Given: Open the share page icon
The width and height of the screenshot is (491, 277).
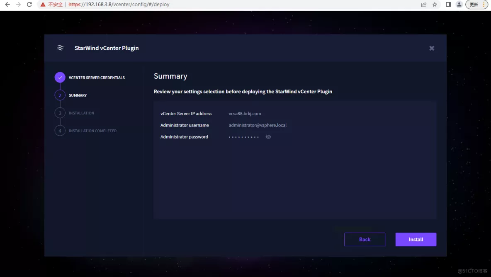Looking at the screenshot, I should [424, 5].
